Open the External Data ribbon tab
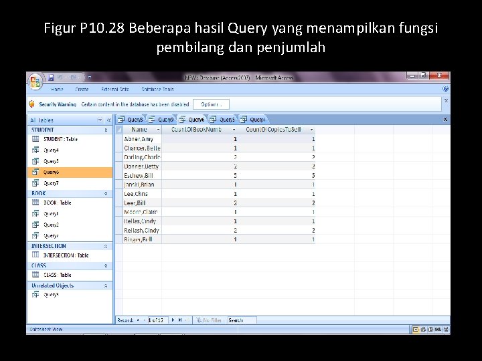 pos(115,90)
